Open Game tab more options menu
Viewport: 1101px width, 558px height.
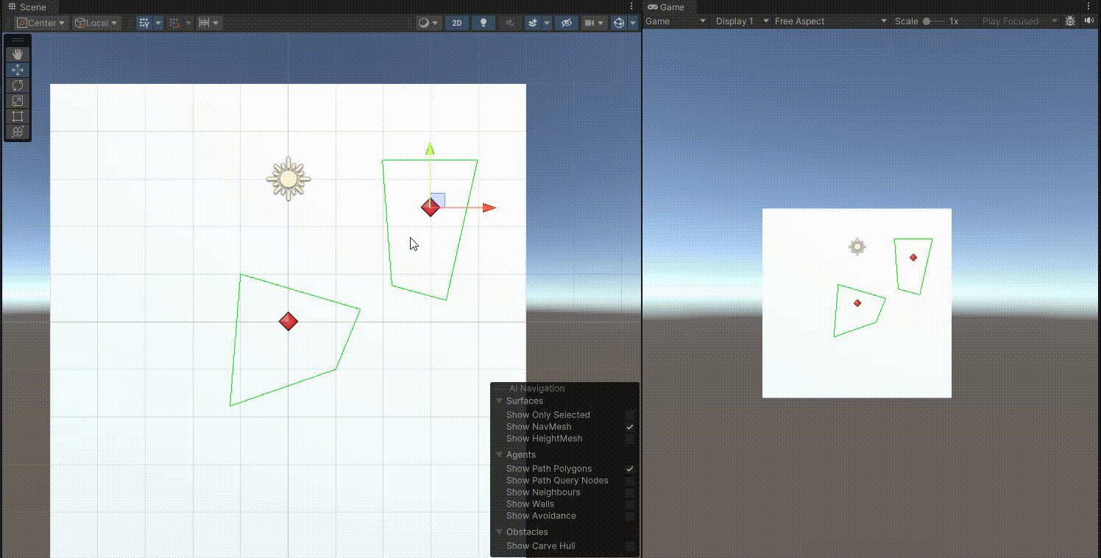(1089, 6)
